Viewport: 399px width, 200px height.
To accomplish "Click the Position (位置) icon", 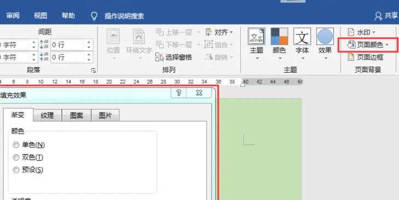I will [113, 37].
